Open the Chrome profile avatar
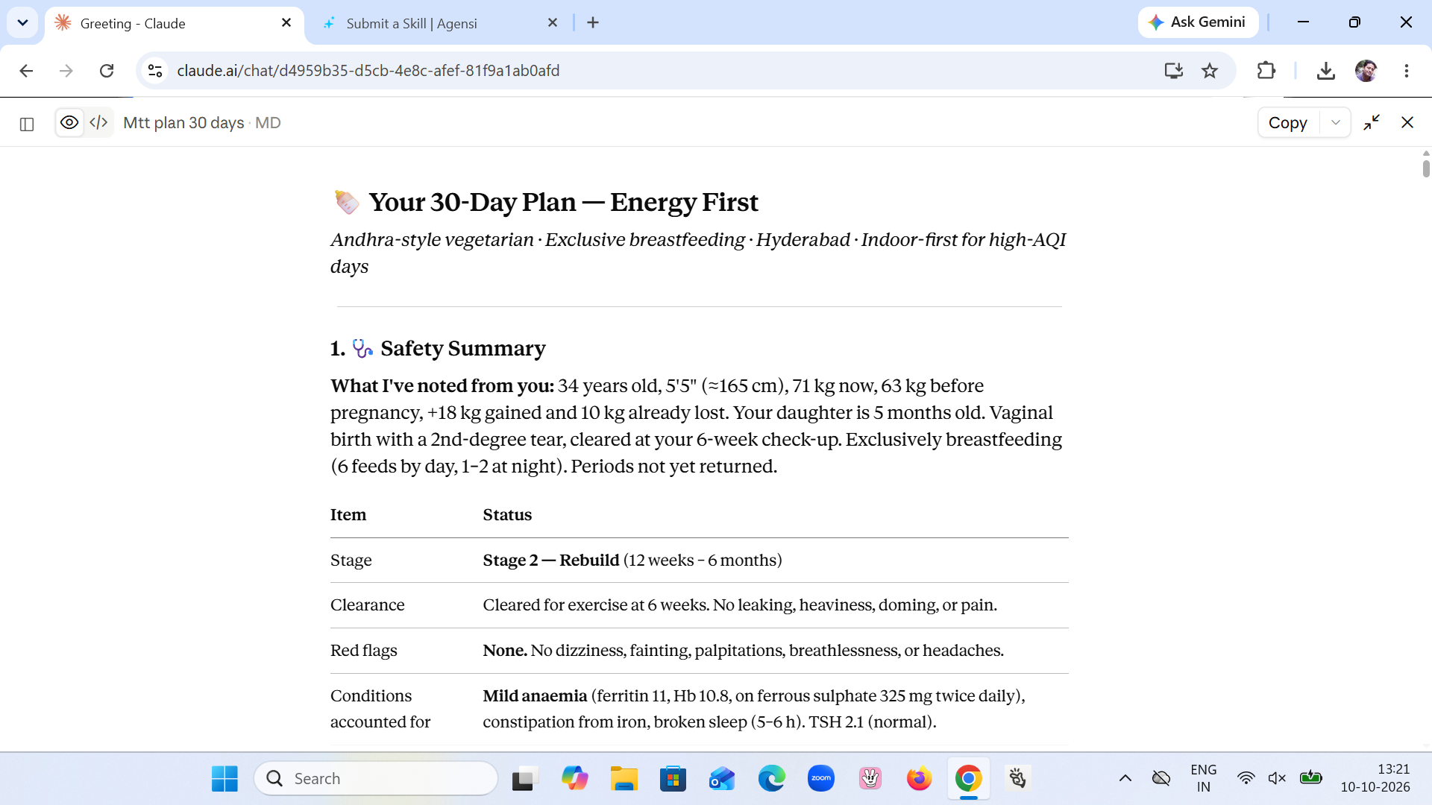The width and height of the screenshot is (1432, 805). point(1366,71)
